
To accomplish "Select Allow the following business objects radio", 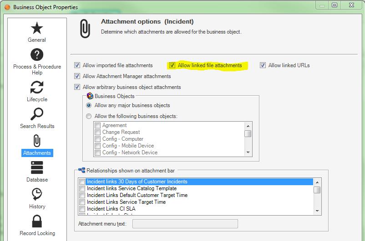I will [x=89, y=116].
